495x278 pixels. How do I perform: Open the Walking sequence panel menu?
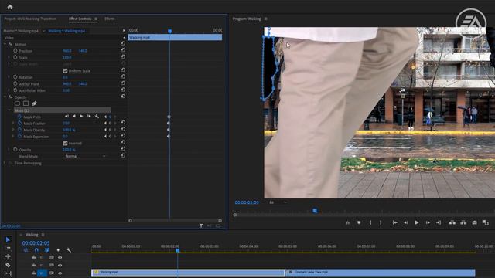pyautogui.click(x=43, y=235)
